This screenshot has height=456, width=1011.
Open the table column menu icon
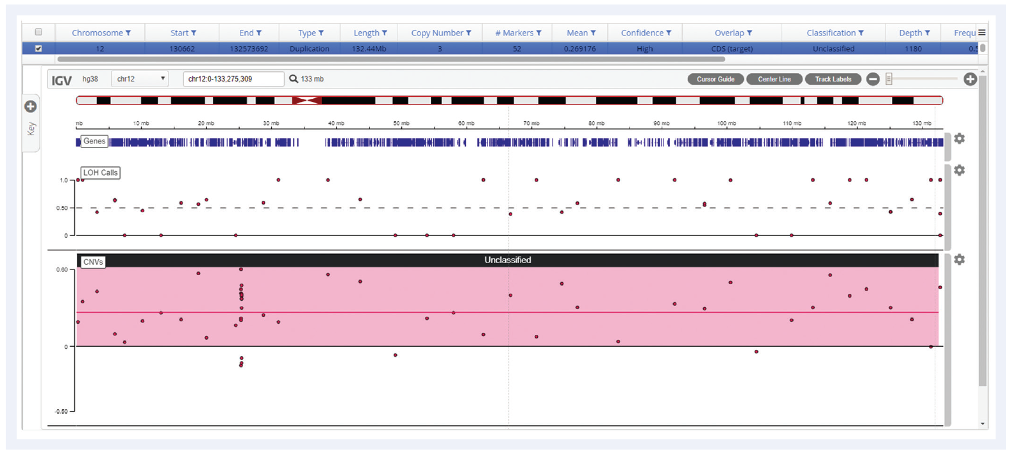(x=982, y=33)
